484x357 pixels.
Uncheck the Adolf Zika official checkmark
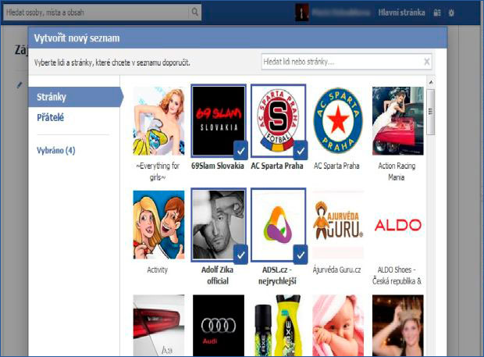pyautogui.click(x=240, y=255)
